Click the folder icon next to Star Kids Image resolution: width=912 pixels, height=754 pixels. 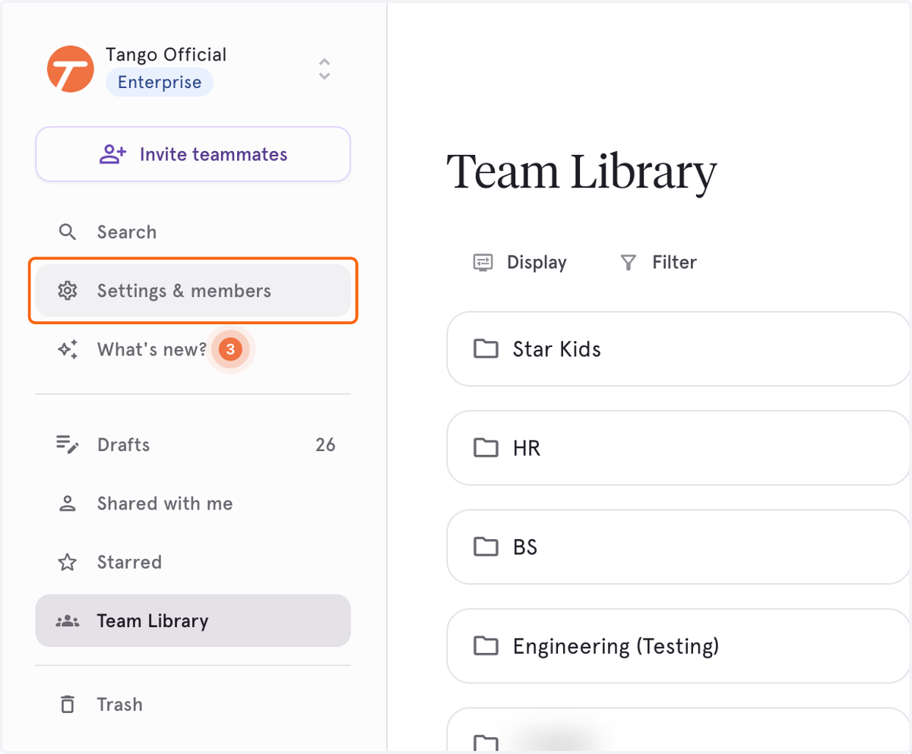click(486, 349)
